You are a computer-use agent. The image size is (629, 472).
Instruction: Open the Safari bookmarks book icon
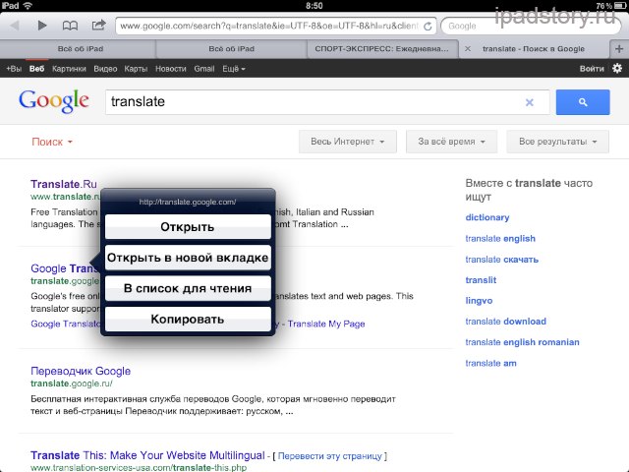coord(70,26)
